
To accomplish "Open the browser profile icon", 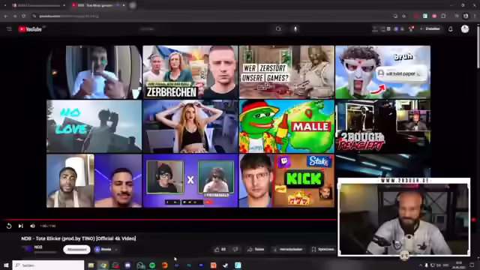I will click(x=466, y=16).
